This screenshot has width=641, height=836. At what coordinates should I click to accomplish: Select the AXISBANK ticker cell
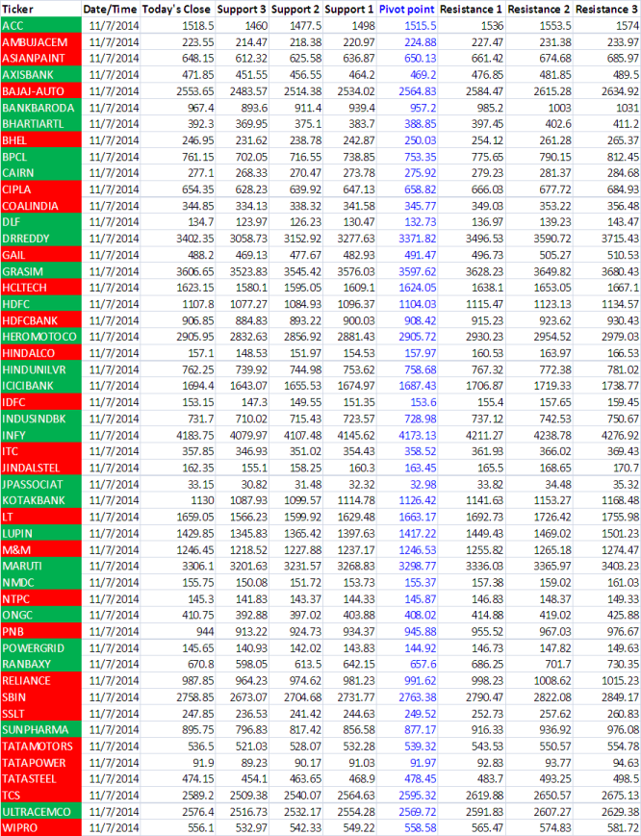pos(41,75)
